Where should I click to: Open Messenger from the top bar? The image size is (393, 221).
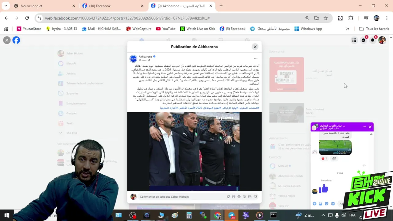click(x=364, y=40)
